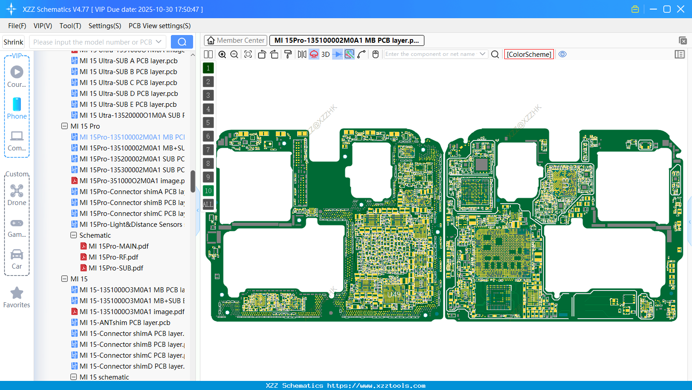
Task: Open the mouse settings tool on toolbar
Action: point(375,54)
